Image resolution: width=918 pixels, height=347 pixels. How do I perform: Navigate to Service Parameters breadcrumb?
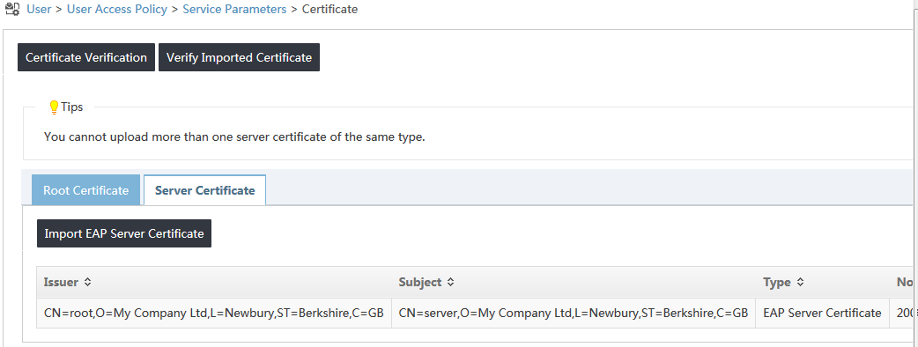[x=234, y=10]
